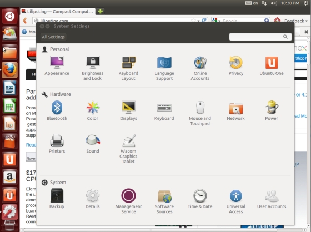Screen dimensions: 311x232
Task: Open Power settings
Action: click(x=272, y=110)
